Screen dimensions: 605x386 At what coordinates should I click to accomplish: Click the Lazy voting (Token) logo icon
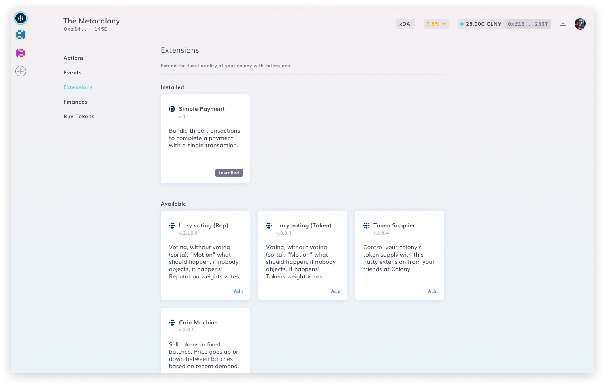[269, 225]
